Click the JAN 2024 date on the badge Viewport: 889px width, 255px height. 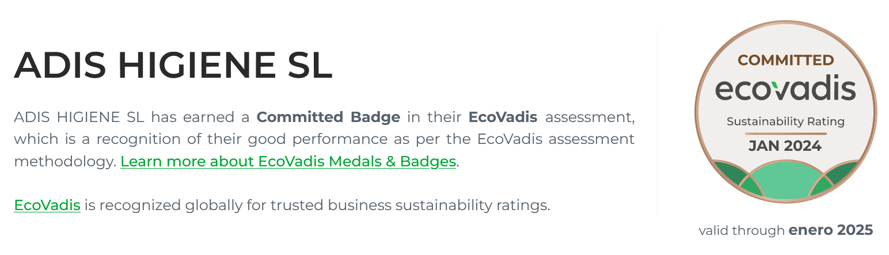(x=785, y=146)
